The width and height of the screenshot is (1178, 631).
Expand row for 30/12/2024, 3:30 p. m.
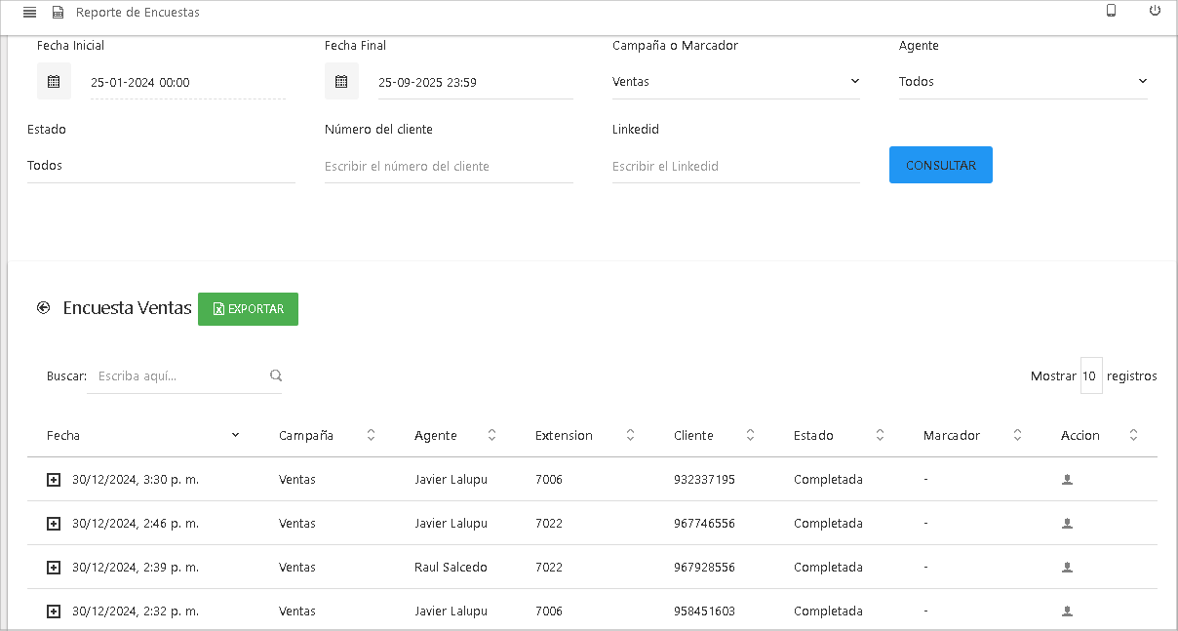pos(54,480)
